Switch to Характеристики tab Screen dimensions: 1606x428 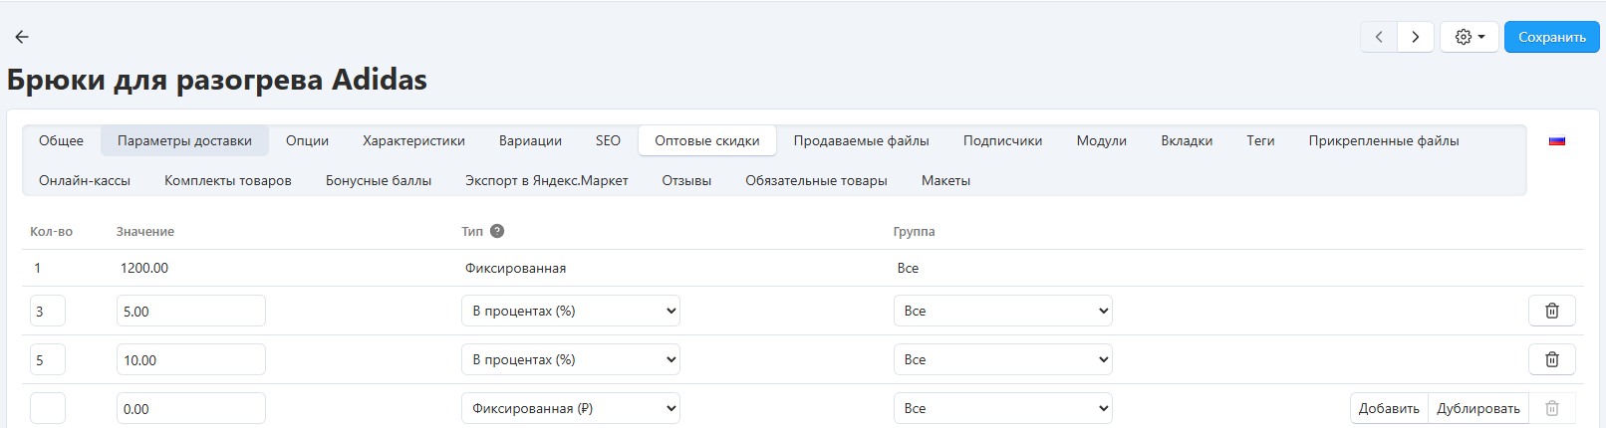pyautogui.click(x=413, y=140)
